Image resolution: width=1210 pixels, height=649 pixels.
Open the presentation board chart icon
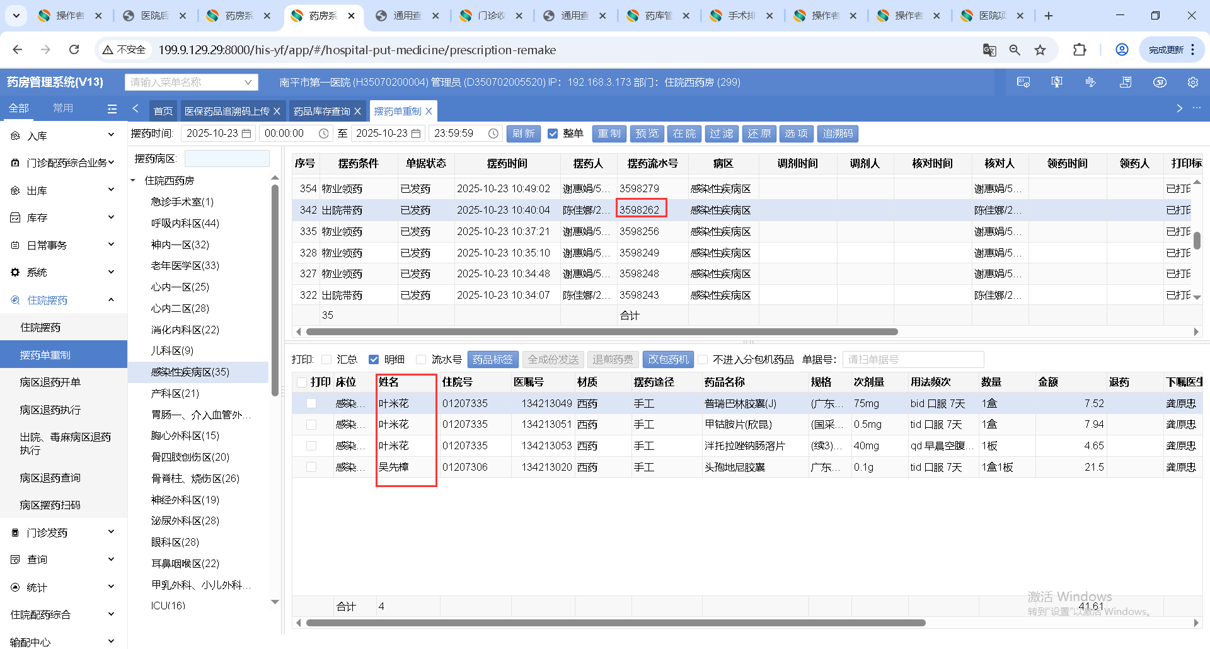(1057, 83)
